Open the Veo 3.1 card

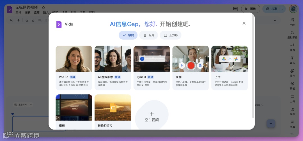[74, 68]
